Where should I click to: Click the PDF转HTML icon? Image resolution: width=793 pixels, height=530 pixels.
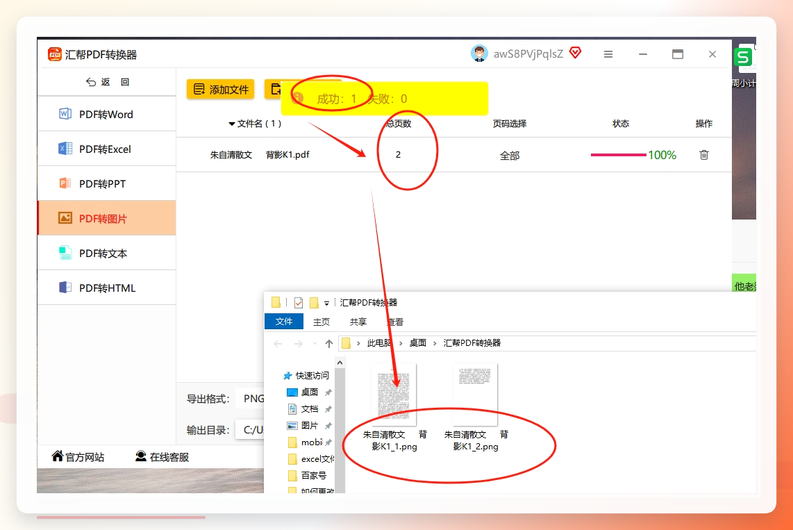(65, 288)
